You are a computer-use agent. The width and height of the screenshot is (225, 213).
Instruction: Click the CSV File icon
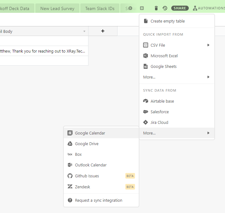click(x=146, y=45)
